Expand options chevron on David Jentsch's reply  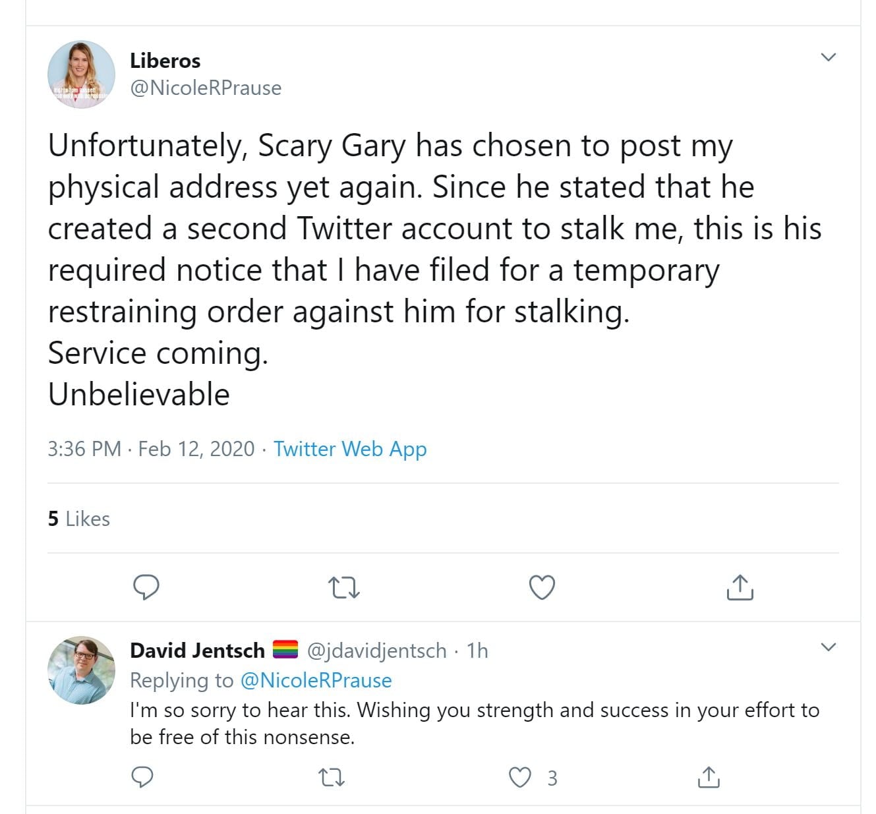(x=829, y=647)
